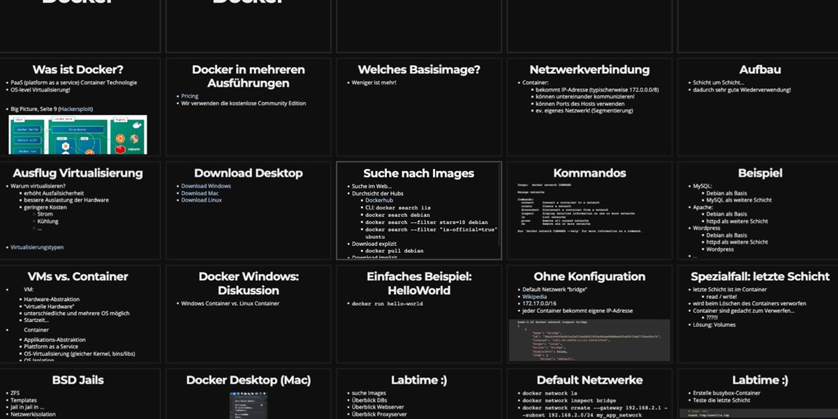Click the Download Linux link
This screenshot has width=838, height=419.
[201, 200]
